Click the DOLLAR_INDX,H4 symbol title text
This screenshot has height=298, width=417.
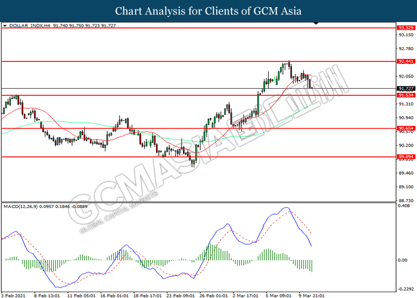tap(30, 26)
